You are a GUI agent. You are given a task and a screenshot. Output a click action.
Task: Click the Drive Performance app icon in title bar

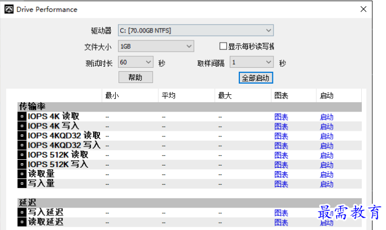click(x=9, y=10)
